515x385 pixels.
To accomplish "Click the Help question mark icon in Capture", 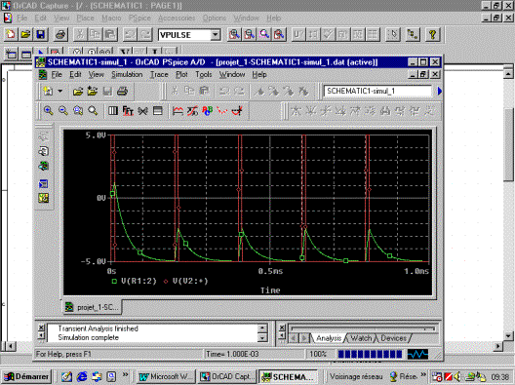I will tap(432, 34).
